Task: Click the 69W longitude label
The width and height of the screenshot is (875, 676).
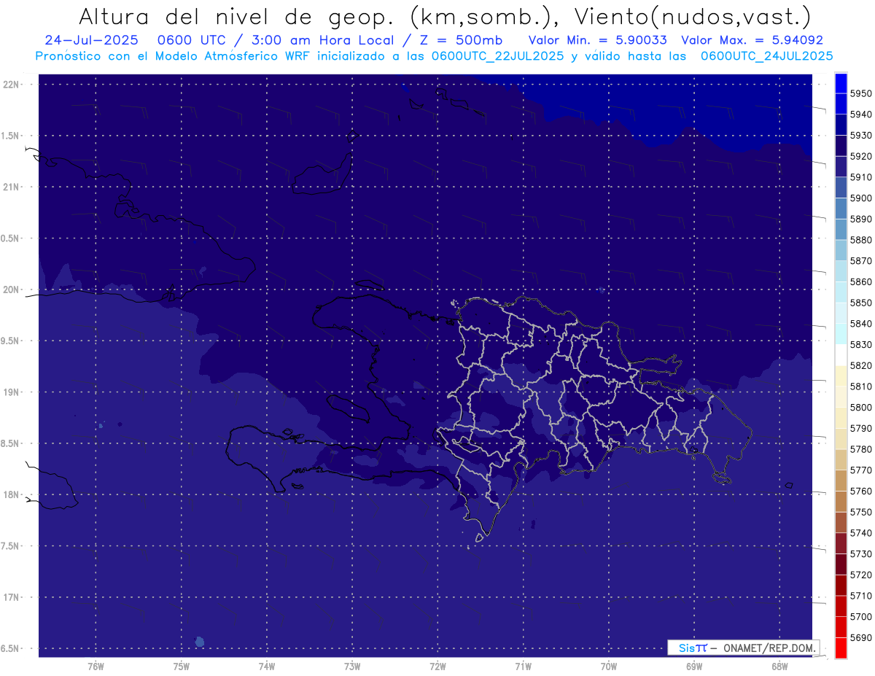Action: pyautogui.click(x=694, y=666)
